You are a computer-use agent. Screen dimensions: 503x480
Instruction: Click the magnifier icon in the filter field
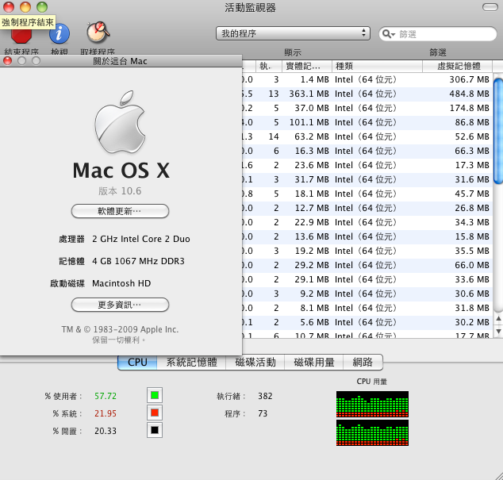point(389,34)
